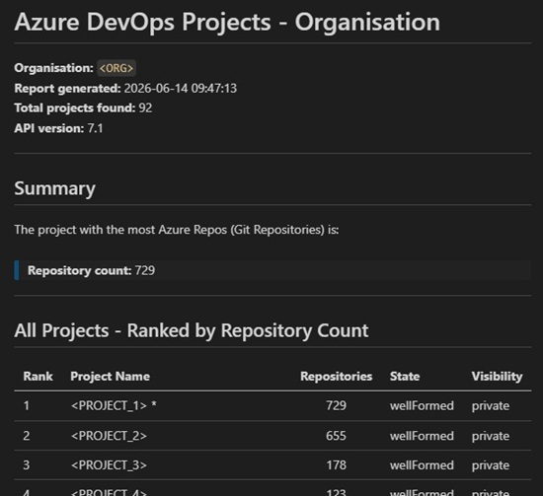This screenshot has width=543, height=496.
Task: Click the 'Organisation:' label
Action: click(x=53, y=68)
